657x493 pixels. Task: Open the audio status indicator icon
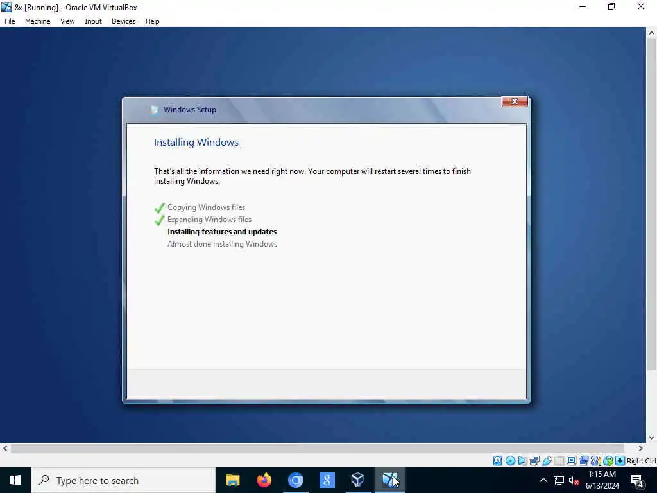[522, 461]
